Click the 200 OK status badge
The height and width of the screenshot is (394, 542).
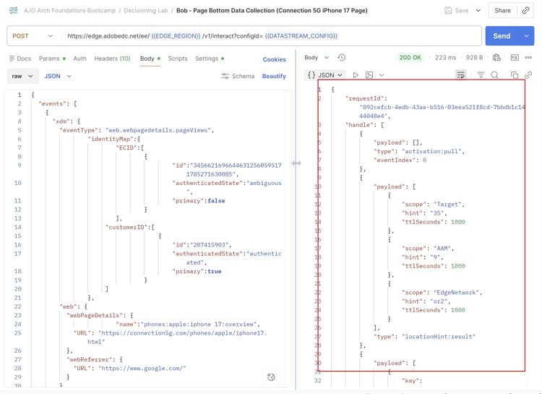tap(410, 57)
